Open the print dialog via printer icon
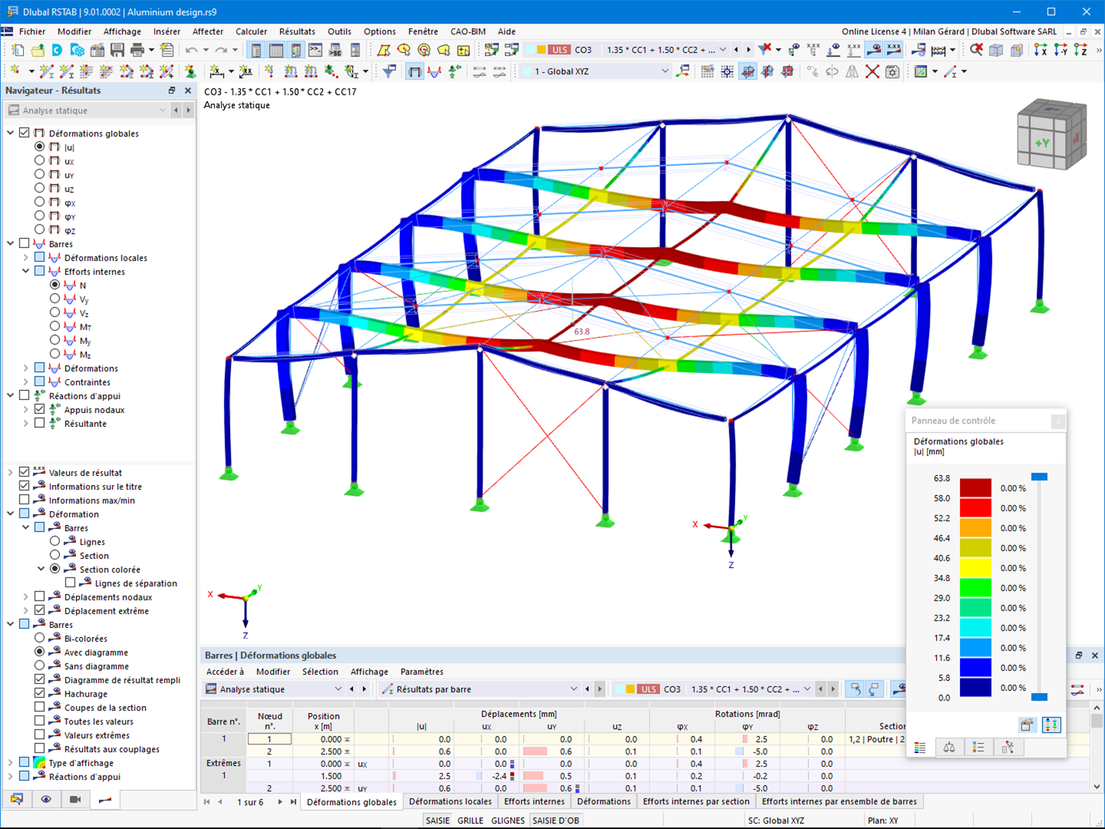The height and width of the screenshot is (829, 1105). pyautogui.click(x=136, y=50)
